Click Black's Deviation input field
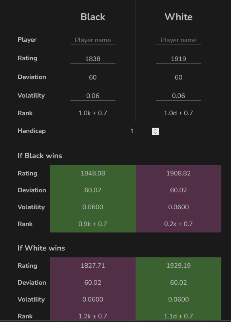Image resolution: width=231 pixels, height=322 pixels. click(x=93, y=77)
